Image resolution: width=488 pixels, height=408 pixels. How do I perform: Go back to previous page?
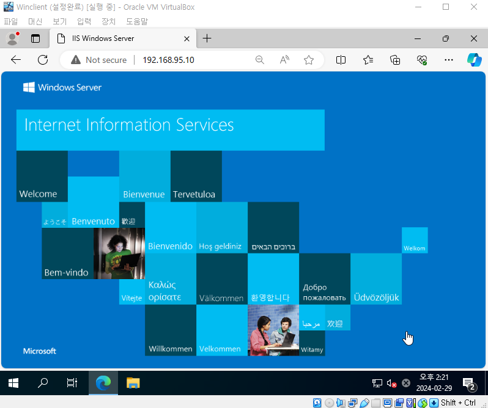[15, 60]
